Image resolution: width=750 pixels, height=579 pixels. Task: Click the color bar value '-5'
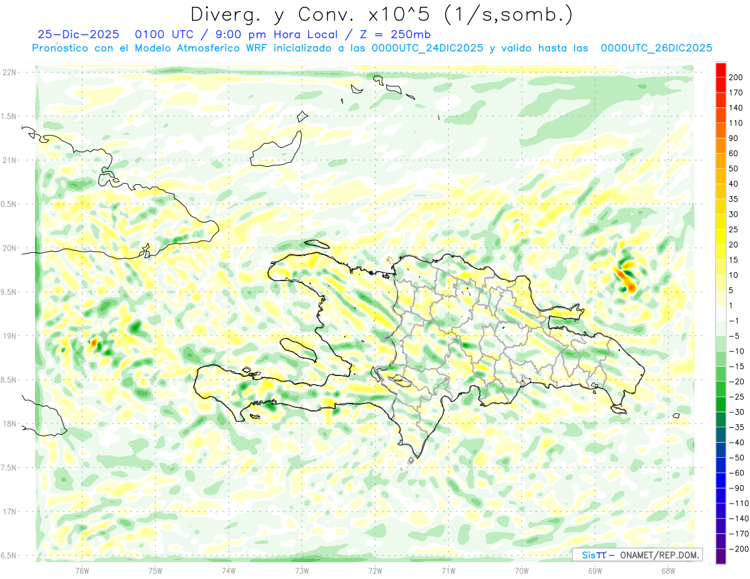coord(734,336)
